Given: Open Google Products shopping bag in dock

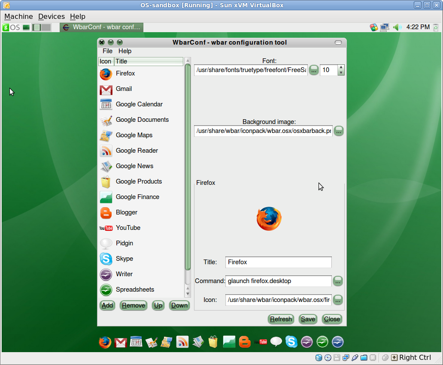Looking at the screenshot, I should tap(213, 342).
